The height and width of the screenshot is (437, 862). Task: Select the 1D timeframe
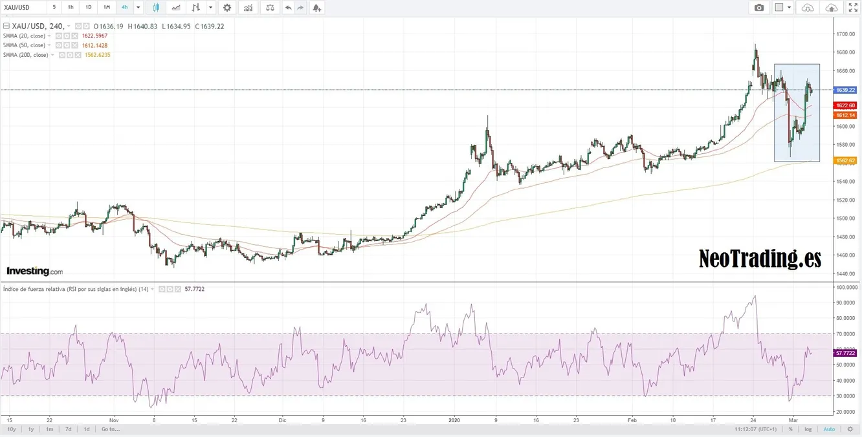pyautogui.click(x=89, y=8)
